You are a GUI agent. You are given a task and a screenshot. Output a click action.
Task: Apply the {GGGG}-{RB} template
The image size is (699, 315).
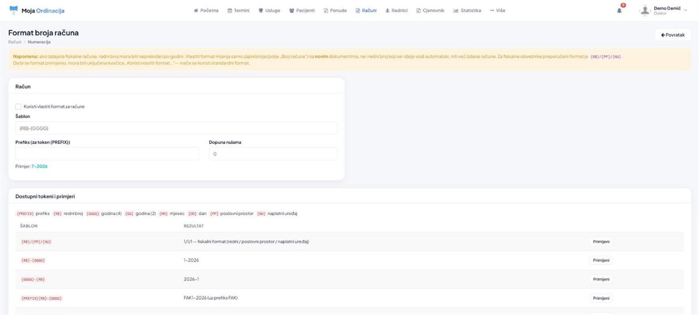click(x=601, y=279)
